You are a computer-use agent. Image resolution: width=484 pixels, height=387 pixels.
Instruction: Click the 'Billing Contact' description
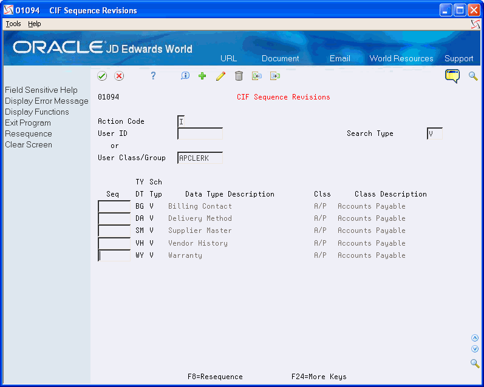[200, 206]
